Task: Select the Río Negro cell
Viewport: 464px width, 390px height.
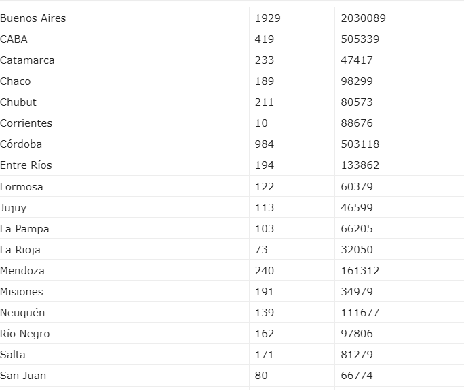Action: tap(25, 334)
